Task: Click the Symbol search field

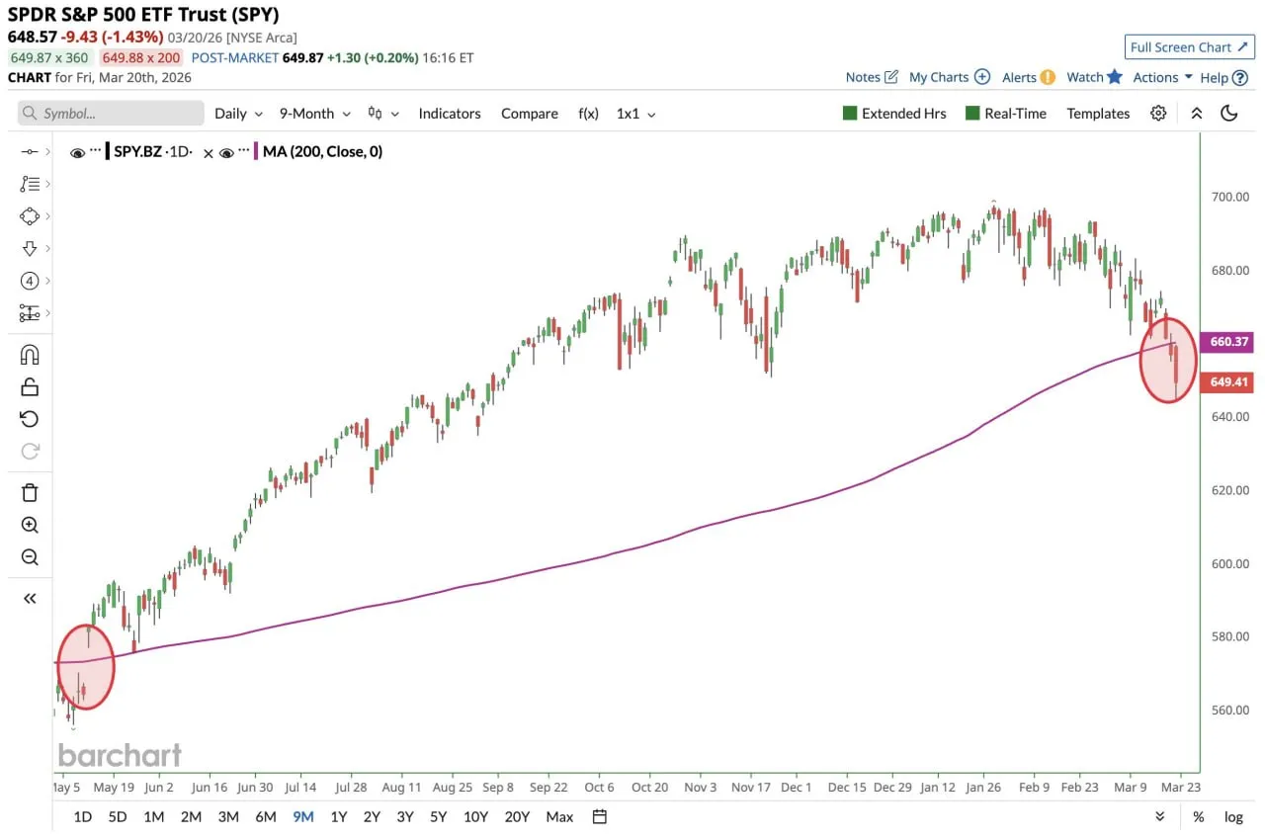Action: (x=109, y=113)
